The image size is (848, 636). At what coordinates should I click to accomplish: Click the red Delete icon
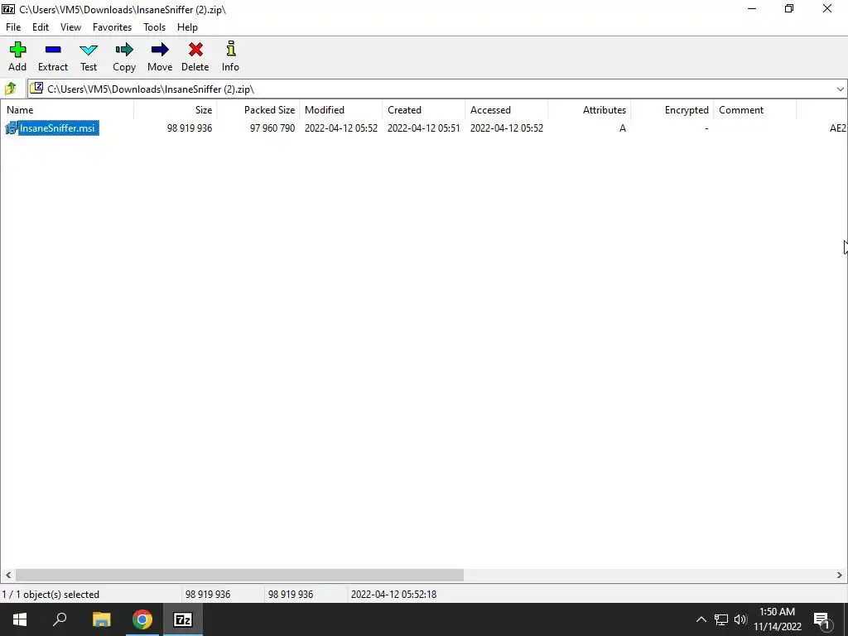pos(195,50)
